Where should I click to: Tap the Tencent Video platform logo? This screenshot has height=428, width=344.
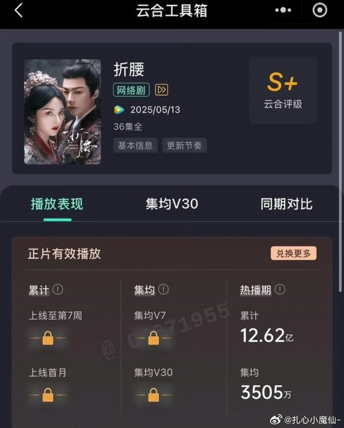click(119, 110)
